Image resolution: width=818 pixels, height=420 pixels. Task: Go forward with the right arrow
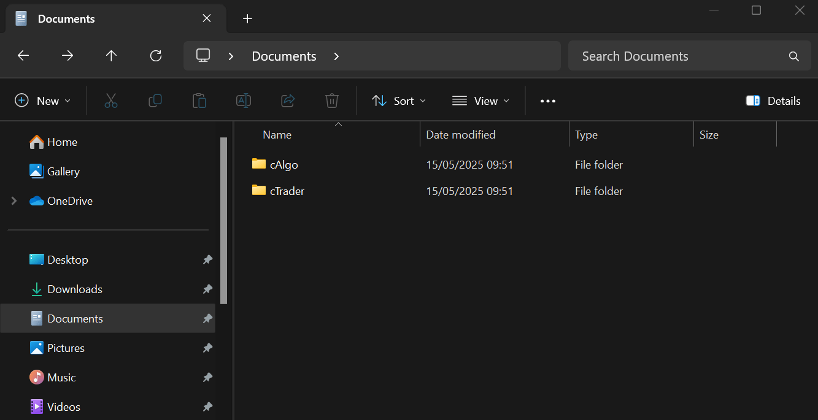point(68,56)
